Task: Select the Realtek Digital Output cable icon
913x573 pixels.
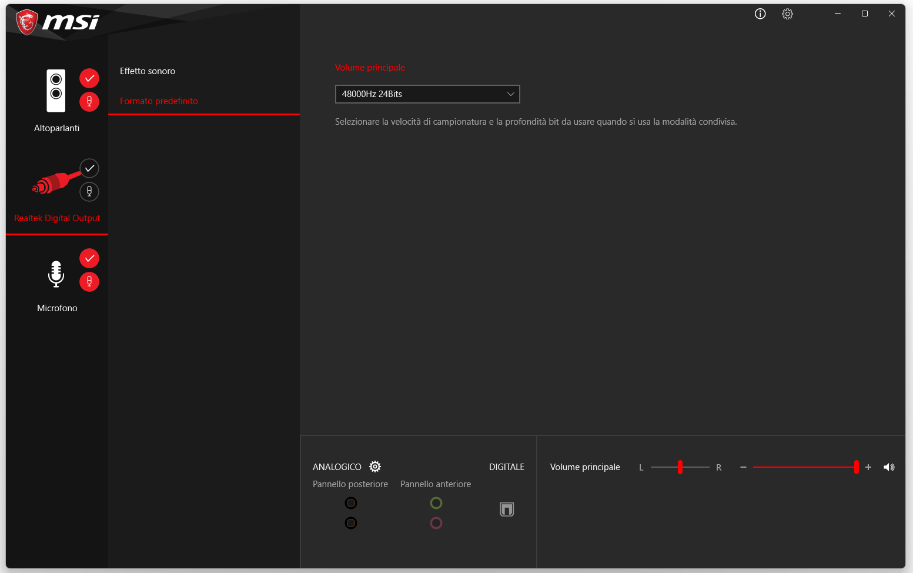Action: (56, 182)
